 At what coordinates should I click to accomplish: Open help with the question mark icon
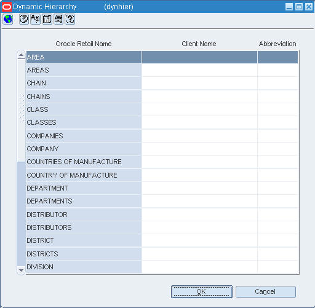[70, 19]
